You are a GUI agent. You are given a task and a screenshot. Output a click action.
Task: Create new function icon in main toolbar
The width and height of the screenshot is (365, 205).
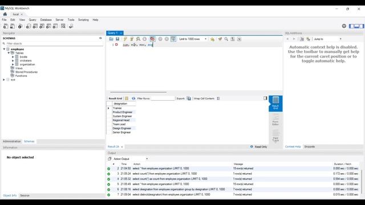pos(55,26)
